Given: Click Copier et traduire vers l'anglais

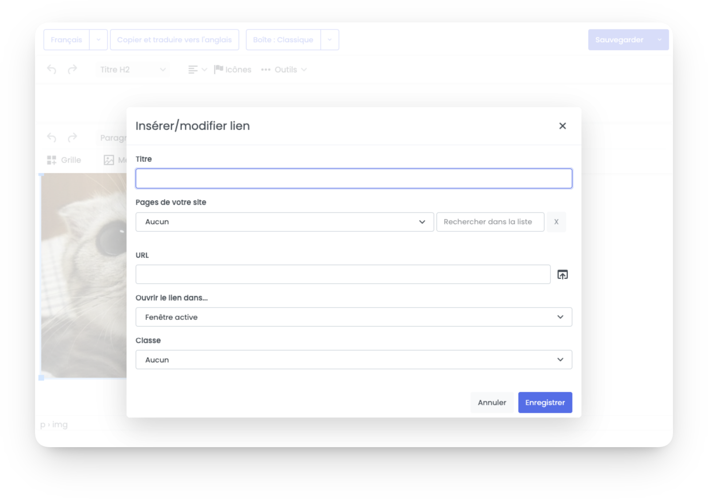Looking at the screenshot, I should pos(175,40).
